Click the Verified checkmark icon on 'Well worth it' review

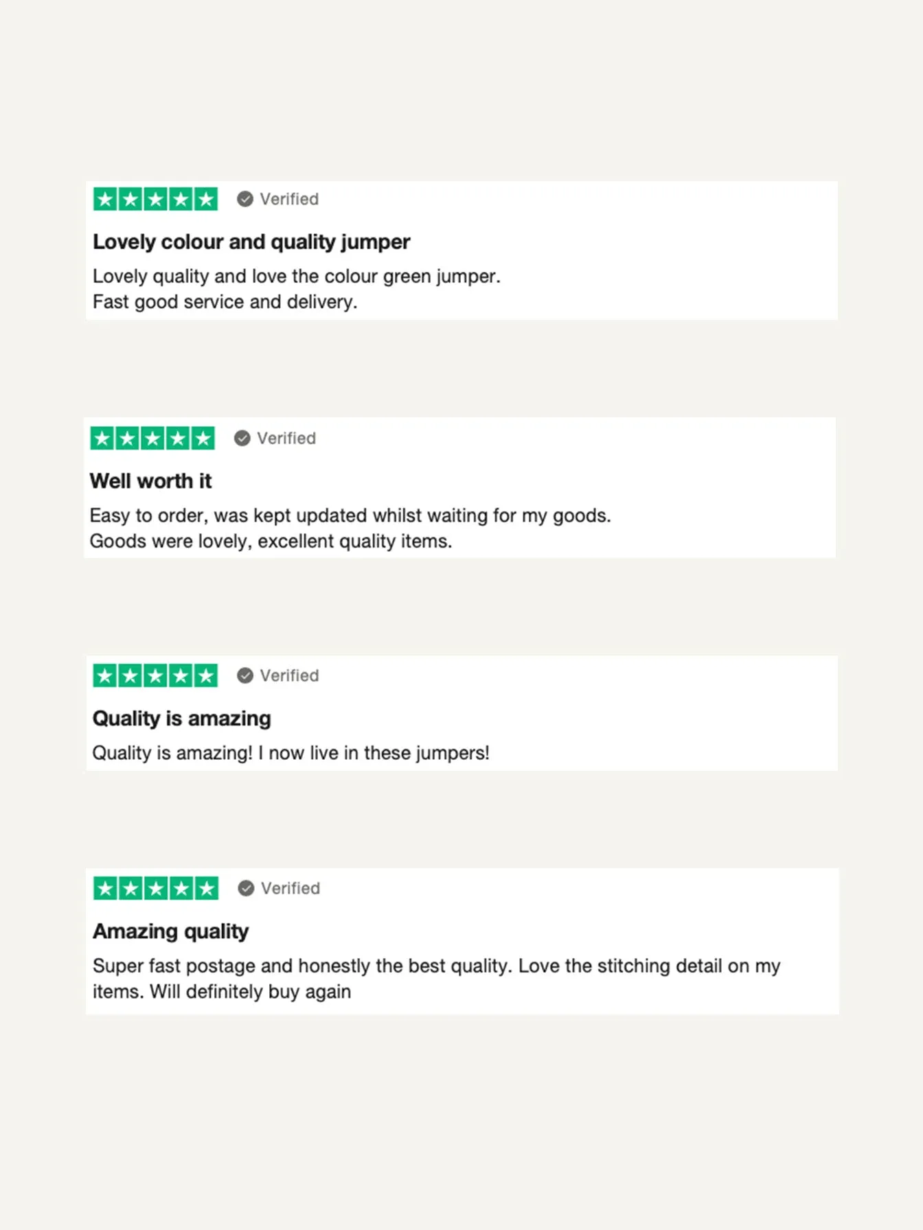(242, 438)
